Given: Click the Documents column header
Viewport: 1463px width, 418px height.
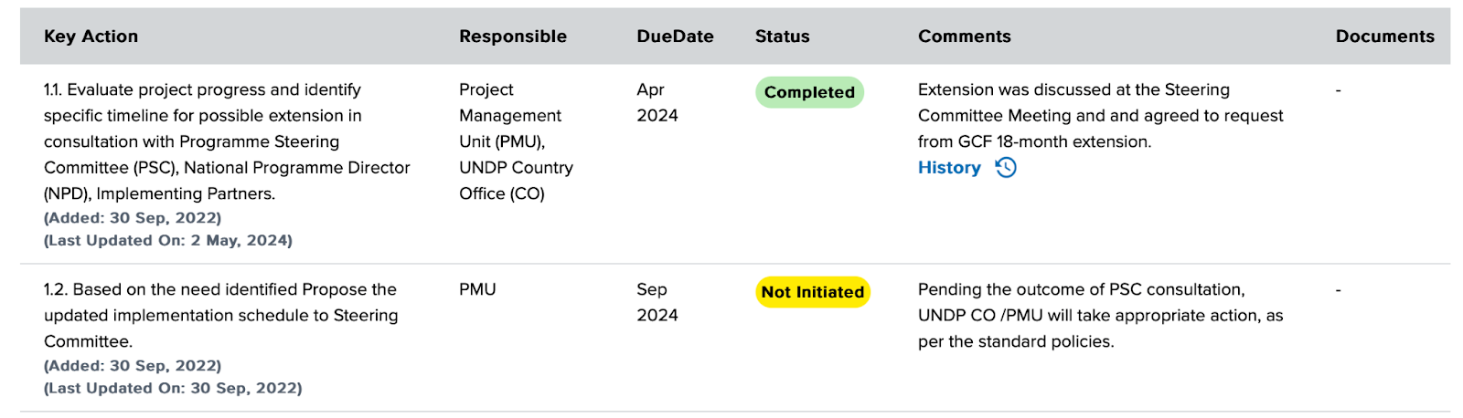Looking at the screenshot, I should (1384, 36).
